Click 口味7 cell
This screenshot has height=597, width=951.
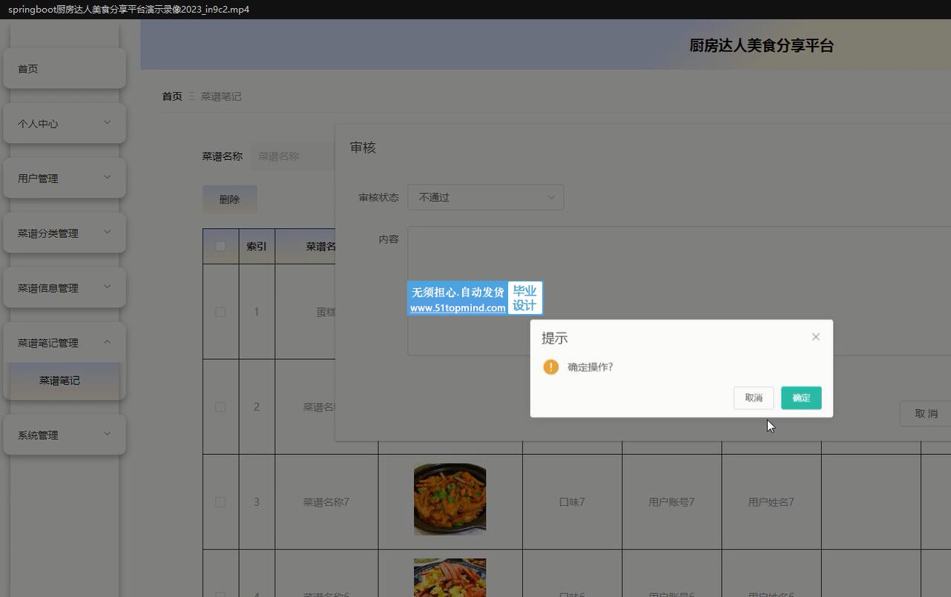pos(572,502)
